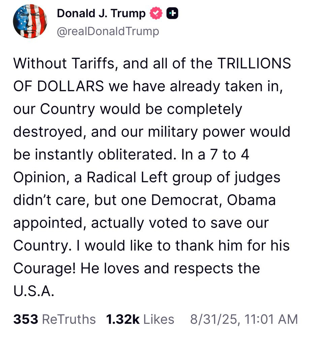Open the Donald J. Trump display name
Screen dimensions: 311x337
101,13
